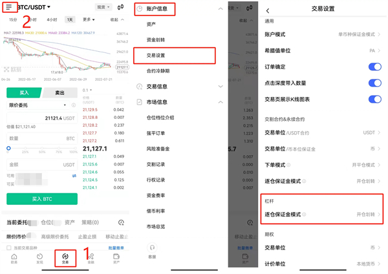
Task: Collapse the 账户信息 section
Action: (221, 9)
